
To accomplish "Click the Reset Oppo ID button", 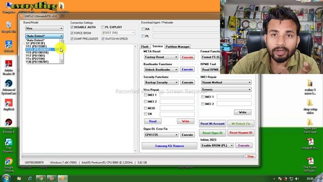I will [212, 132].
